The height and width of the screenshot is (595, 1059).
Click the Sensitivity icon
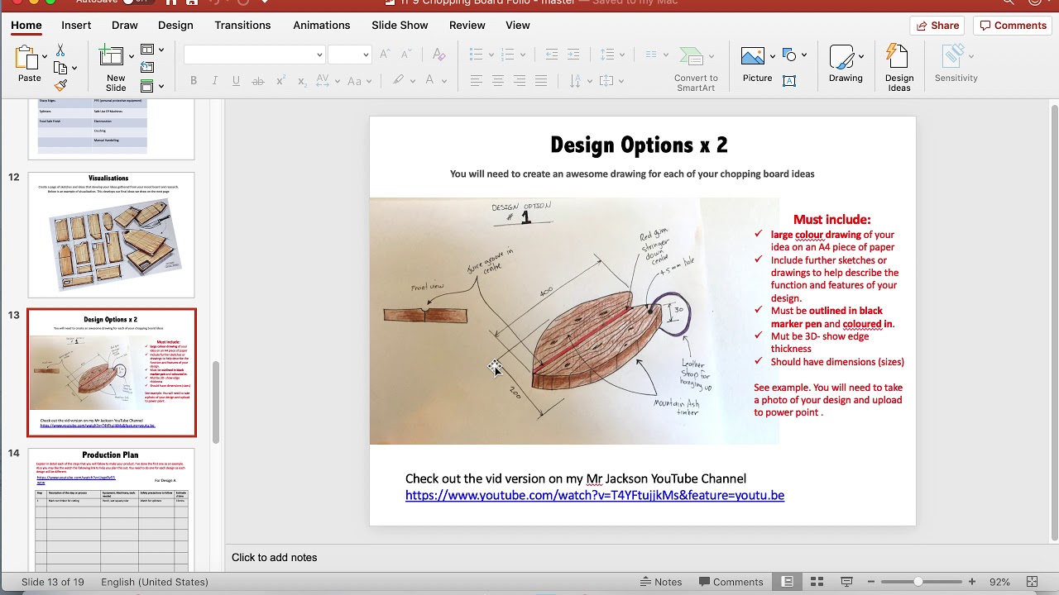click(953, 57)
